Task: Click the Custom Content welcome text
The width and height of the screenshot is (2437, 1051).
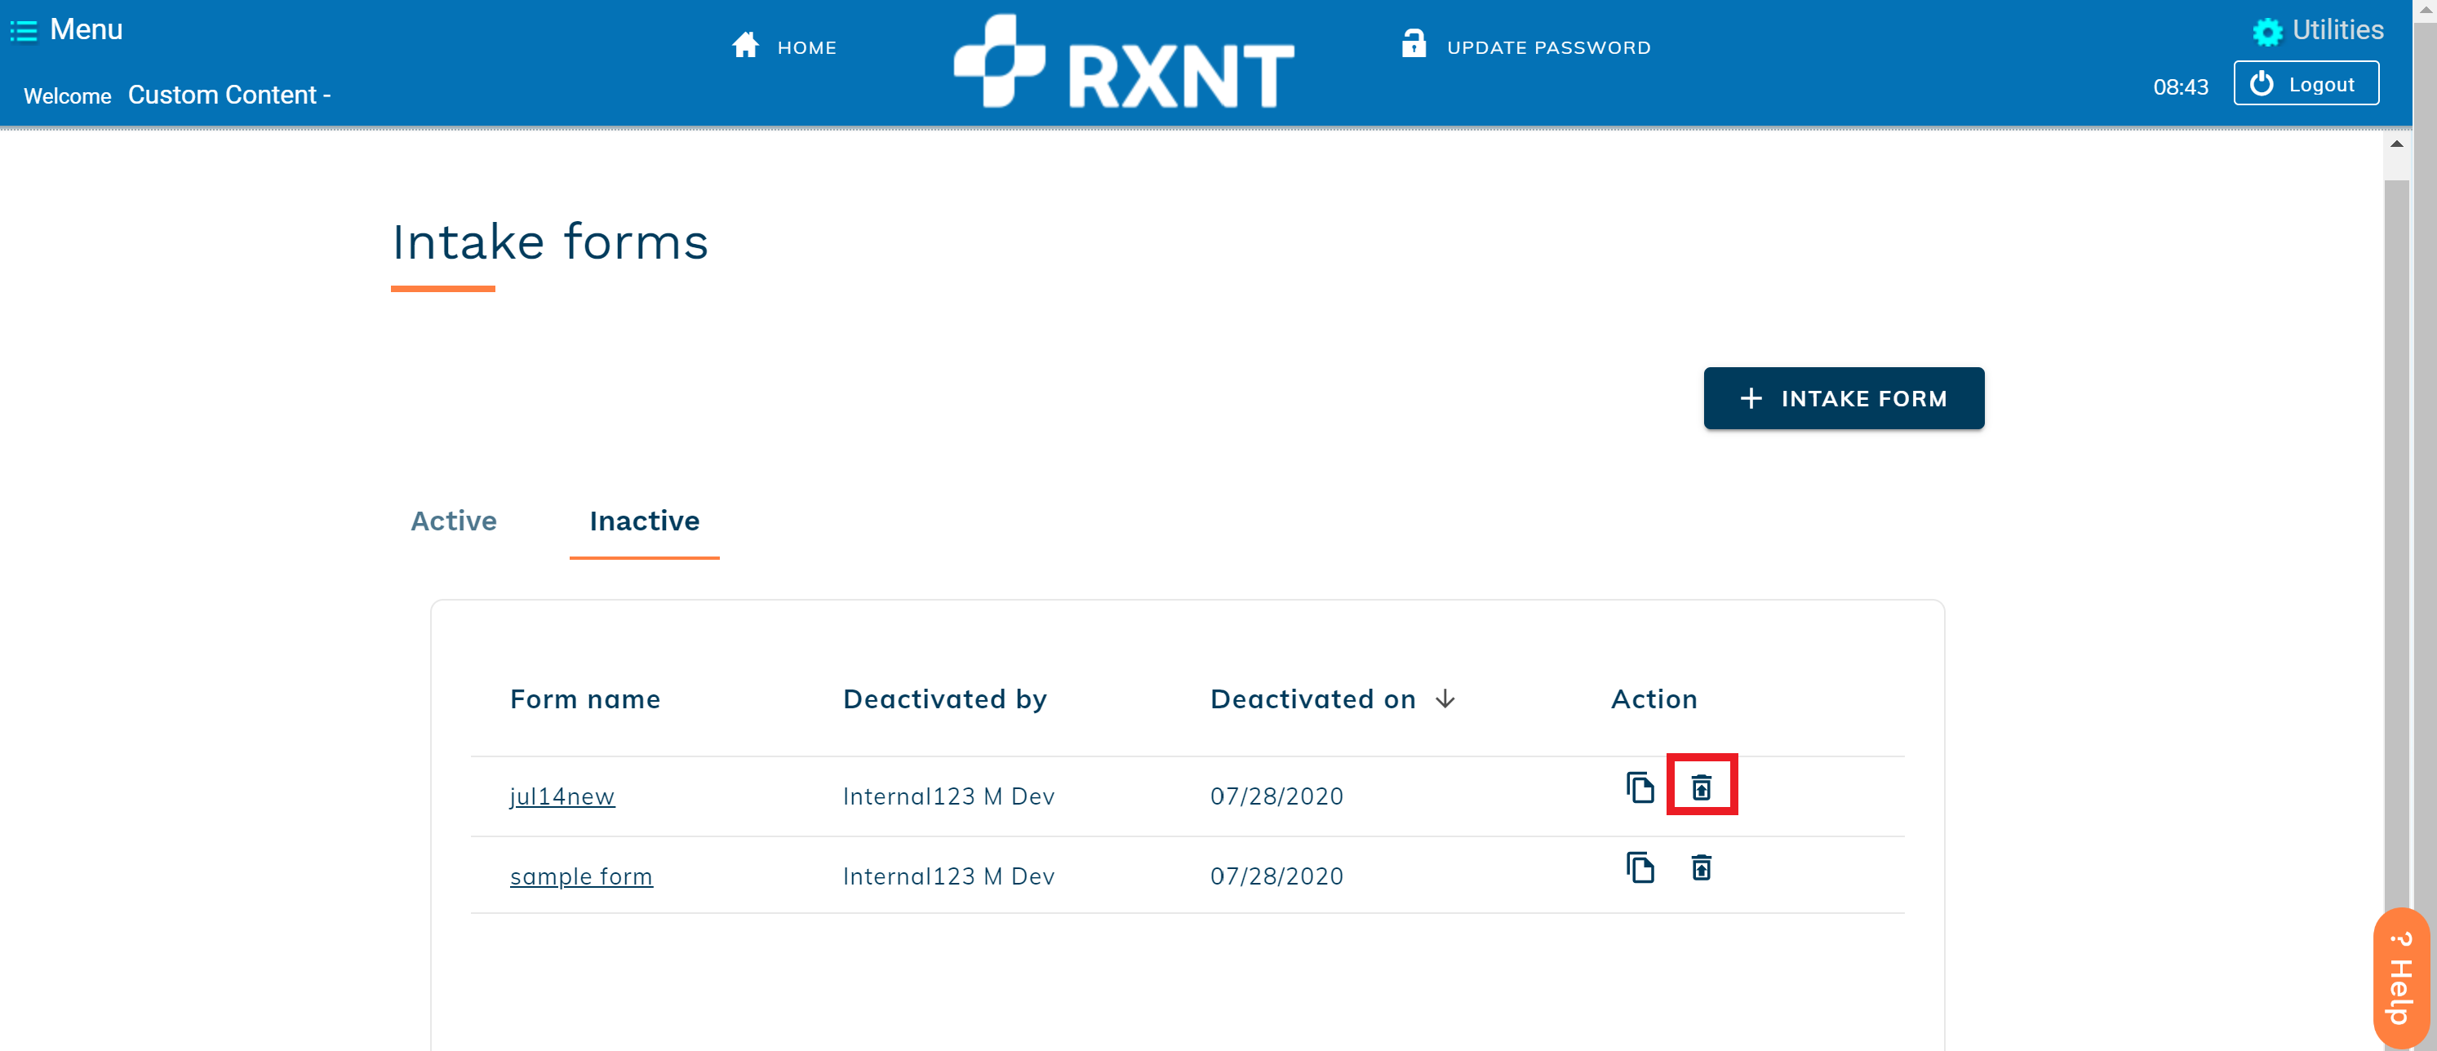Action: coord(229,95)
